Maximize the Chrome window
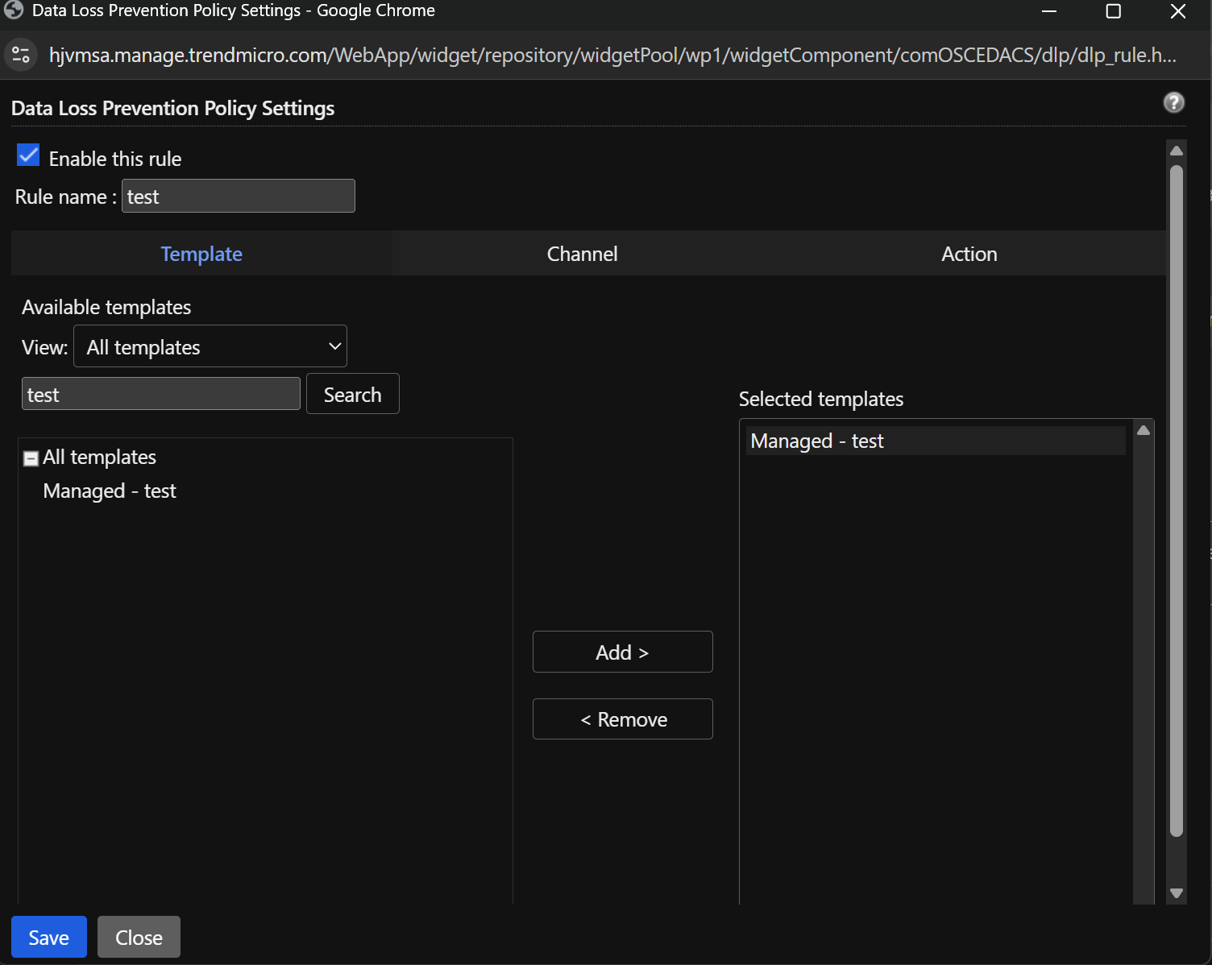The width and height of the screenshot is (1212, 965). tap(1114, 11)
